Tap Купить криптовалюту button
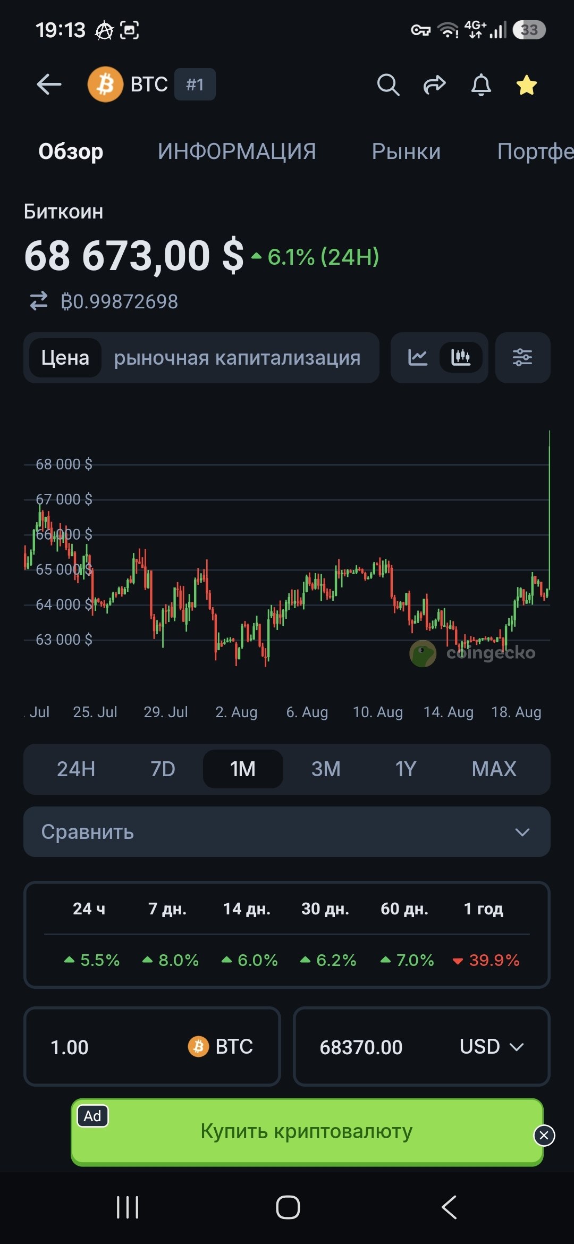The height and width of the screenshot is (1244, 574). [x=307, y=1131]
